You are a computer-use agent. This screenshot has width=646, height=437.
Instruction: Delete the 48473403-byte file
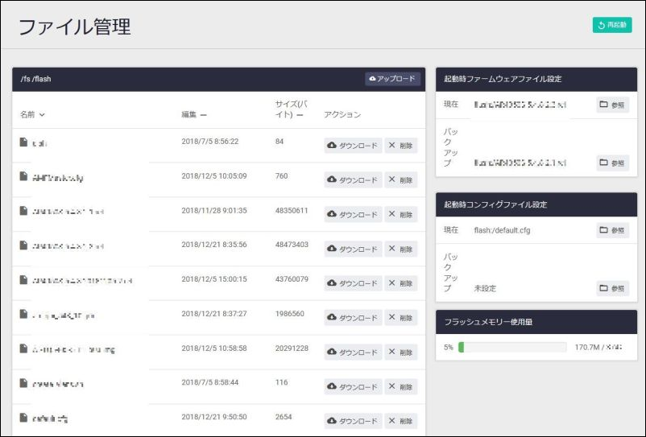[x=400, y=249]
